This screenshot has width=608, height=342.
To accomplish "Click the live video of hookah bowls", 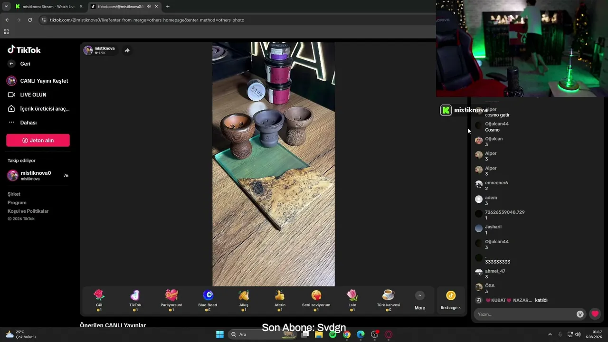I will 274,164.
